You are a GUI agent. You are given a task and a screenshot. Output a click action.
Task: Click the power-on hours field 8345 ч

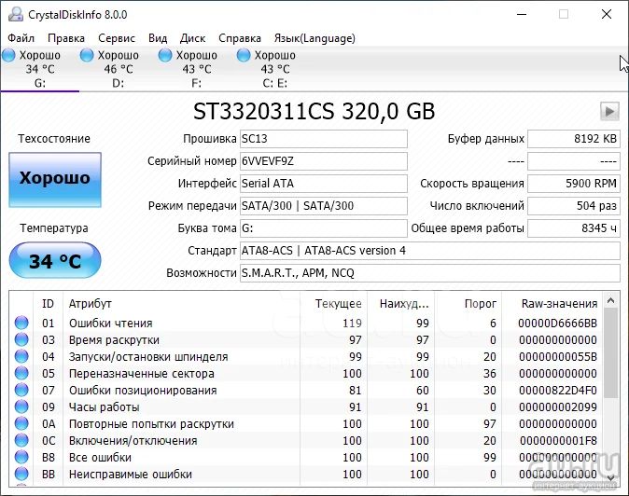tap(574, 228)
